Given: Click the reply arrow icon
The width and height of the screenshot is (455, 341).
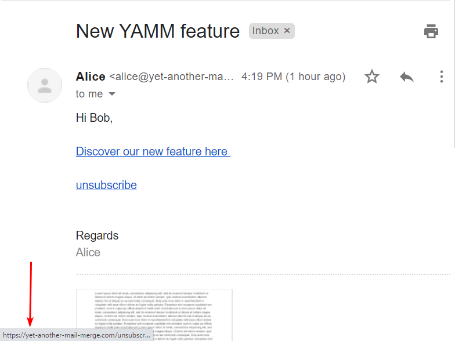Looking at the screenshot, I should pyautogui.click(x=407, y=77).
